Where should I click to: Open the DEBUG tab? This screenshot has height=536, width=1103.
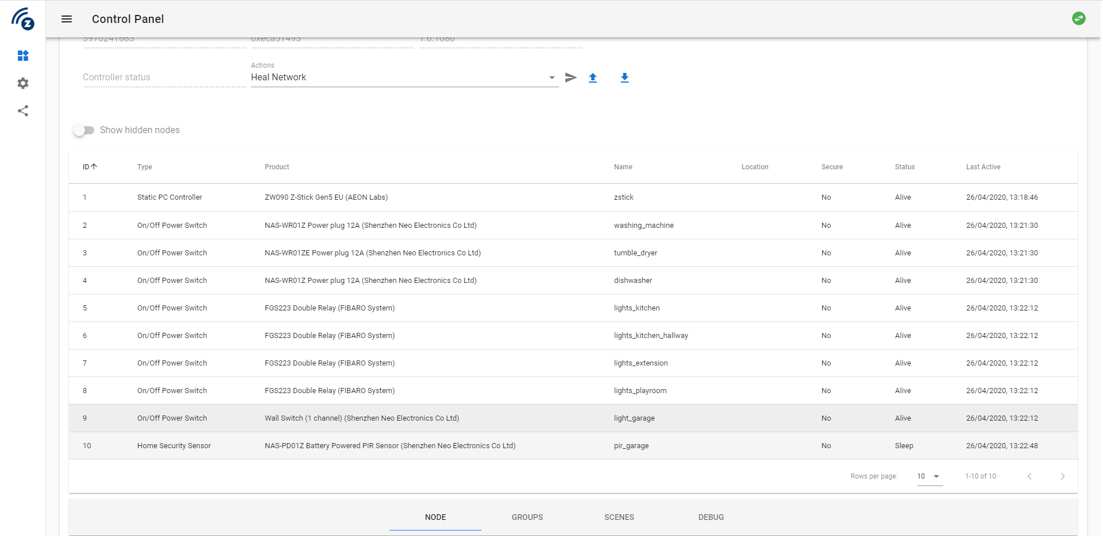(x=711, y=517)
